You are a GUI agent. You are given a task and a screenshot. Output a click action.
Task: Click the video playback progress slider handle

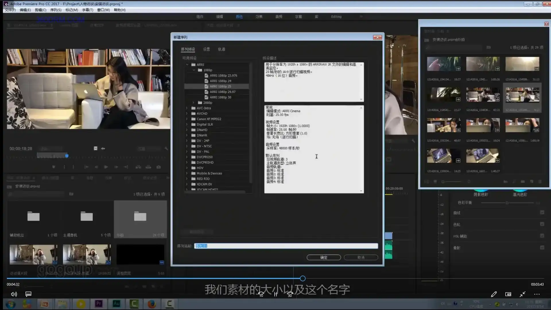click(x=303, y=278)
